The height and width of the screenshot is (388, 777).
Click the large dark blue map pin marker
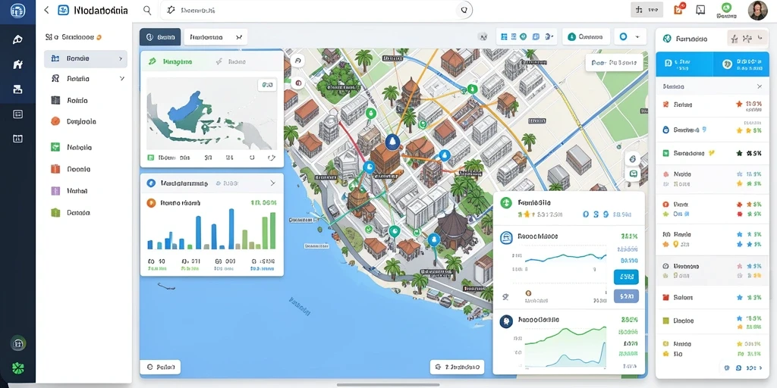tap(392, 142)
